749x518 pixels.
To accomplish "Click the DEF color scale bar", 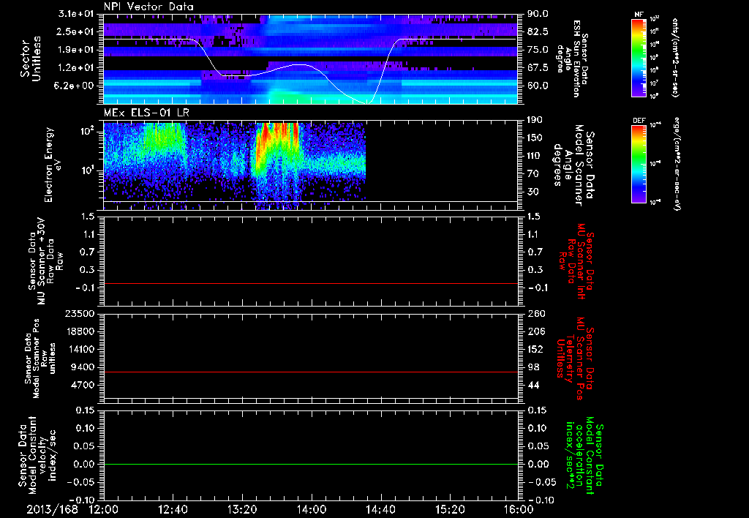I will point(639,162).
